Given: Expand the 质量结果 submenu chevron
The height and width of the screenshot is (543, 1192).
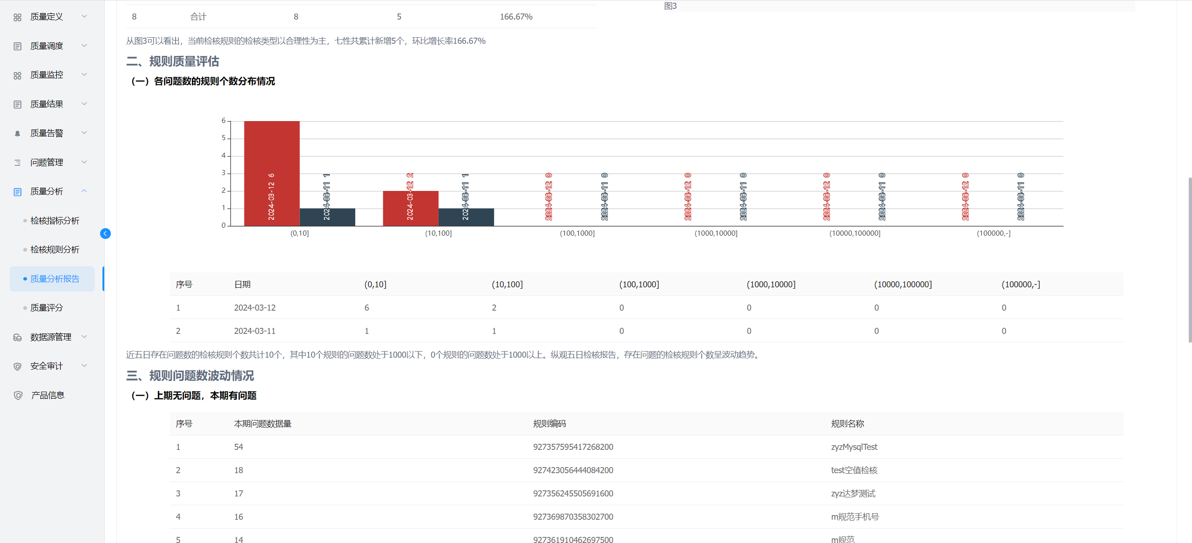Looking at the screenshot, I should click(x=84, y=104).
